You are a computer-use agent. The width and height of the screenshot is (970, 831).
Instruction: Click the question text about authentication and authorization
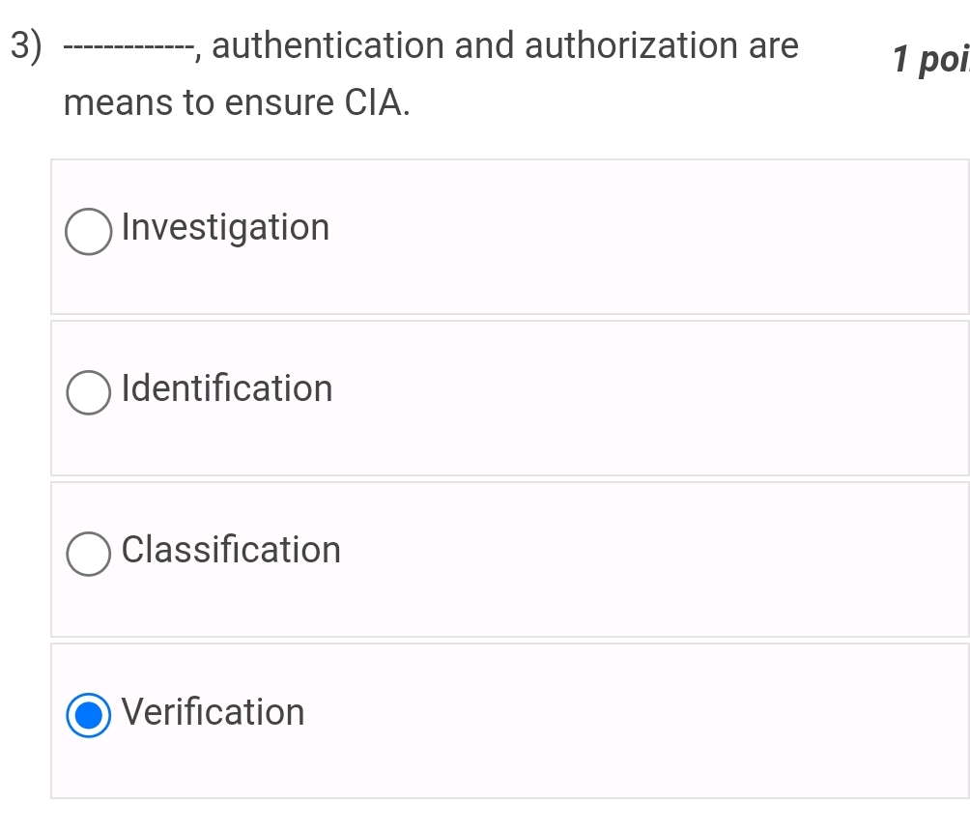pyautogui.click(x=430, y=45)
